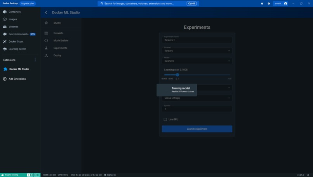Screen dimensions: 313x177
Task: Focus the Epochs input field
Action: pos(197,109)
